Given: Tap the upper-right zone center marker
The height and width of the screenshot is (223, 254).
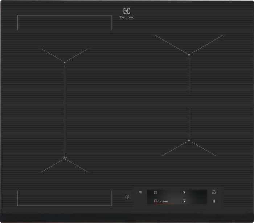Looking at the screenshot, I should tap(189, 55).
